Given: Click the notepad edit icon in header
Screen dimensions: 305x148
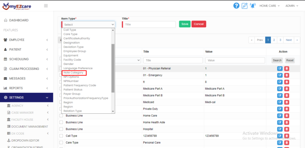Looking at the screenshot, I should pos(245,6).
